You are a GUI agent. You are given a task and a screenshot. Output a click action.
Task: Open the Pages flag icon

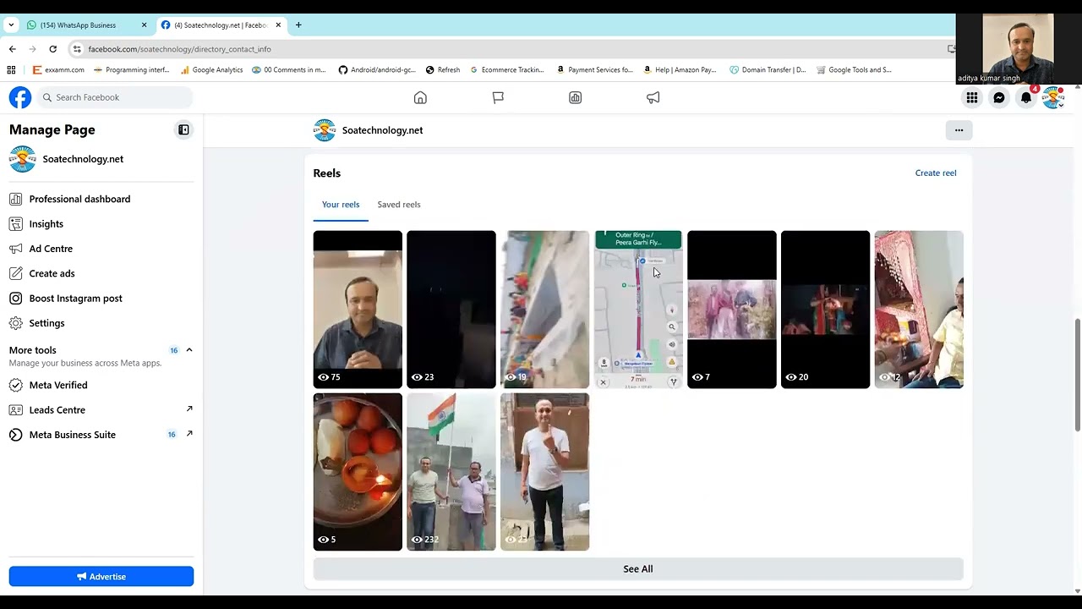(x=498, y=97)
